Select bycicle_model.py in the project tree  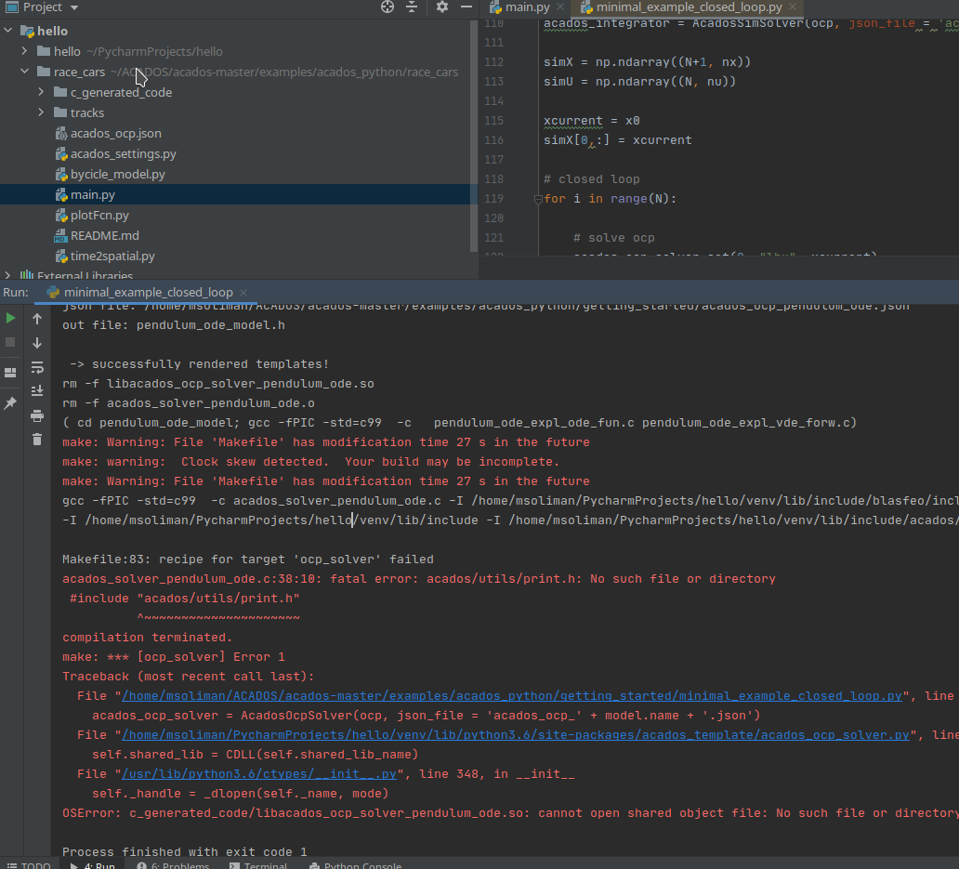coord(117,174)
